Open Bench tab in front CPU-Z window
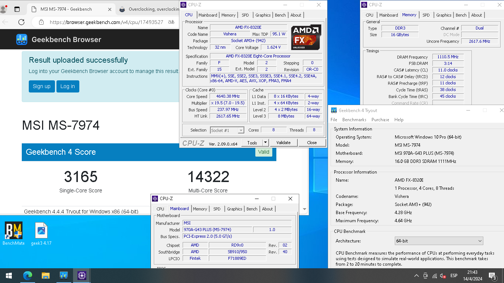The width and height of the screenshot is (504, 283). click(x=280, y=15)
